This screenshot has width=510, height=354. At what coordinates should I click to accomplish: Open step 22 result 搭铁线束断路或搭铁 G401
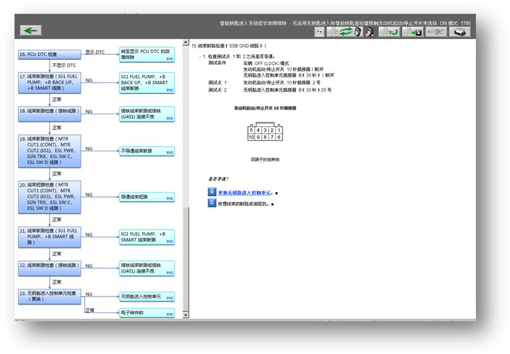coord(146,268)
